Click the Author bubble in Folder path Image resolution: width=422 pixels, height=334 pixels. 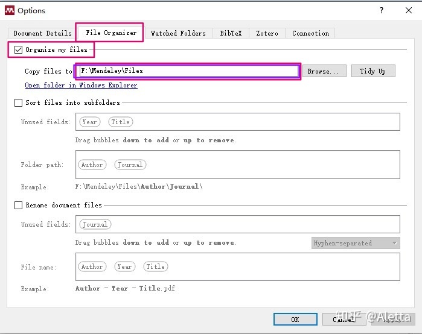point(92,165)
